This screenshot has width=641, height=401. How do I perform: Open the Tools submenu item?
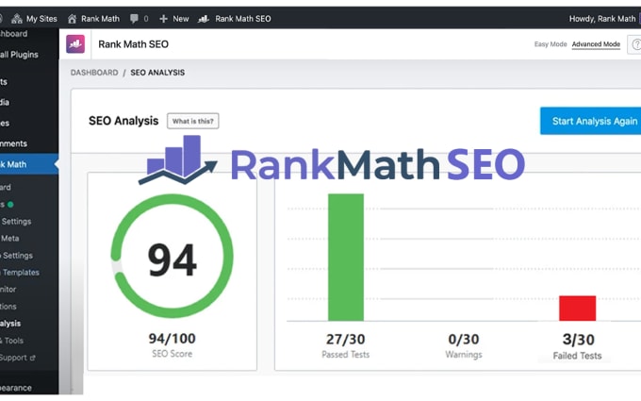(x=12, y=341)
